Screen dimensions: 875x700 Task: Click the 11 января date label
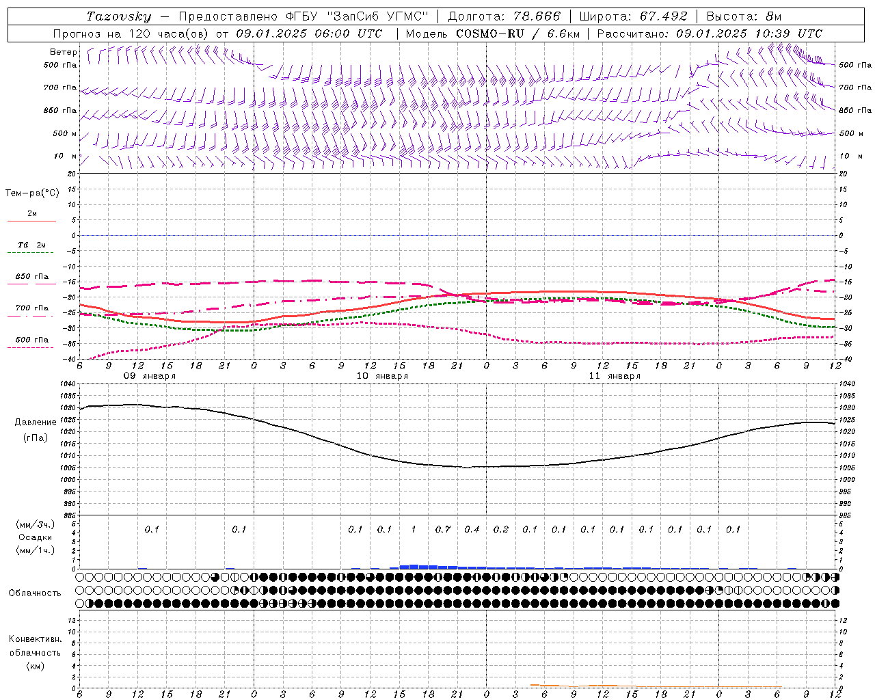click(x=615, y=376)
